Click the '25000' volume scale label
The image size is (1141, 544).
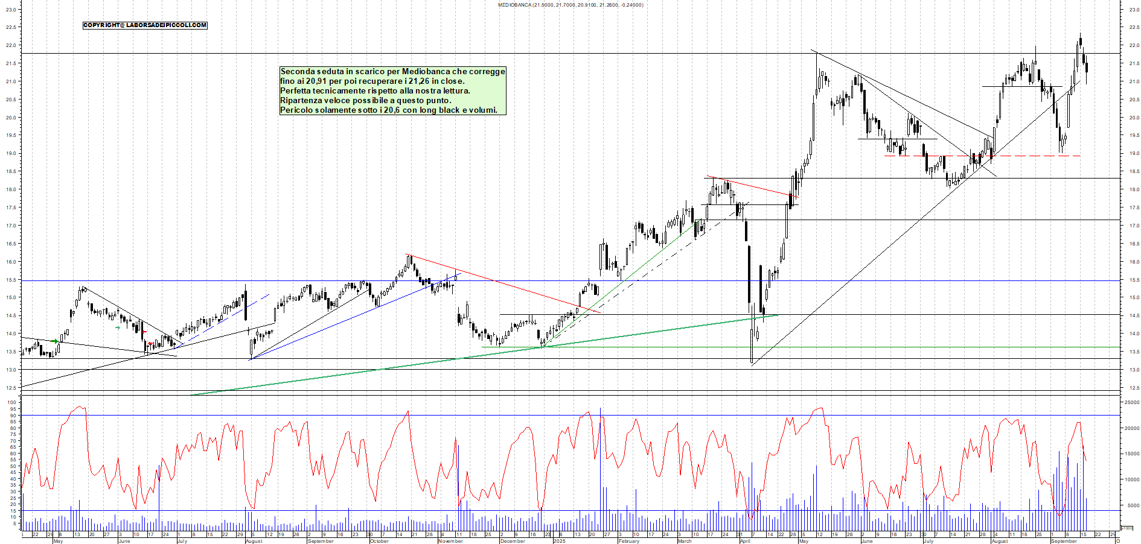[x=1131, y=402]
